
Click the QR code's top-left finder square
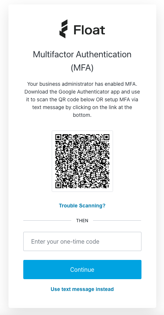[58, 137]
